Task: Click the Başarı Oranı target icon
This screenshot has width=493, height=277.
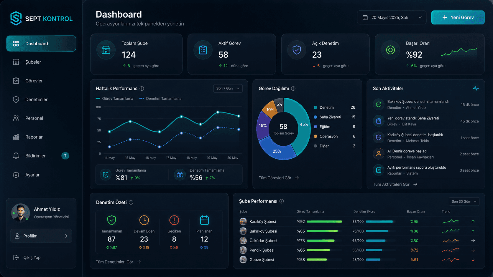Action: [x=390, y=50]
